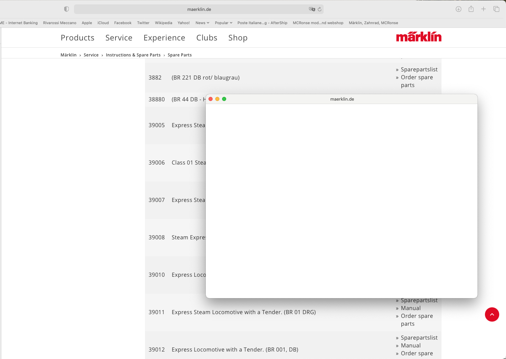Open the Märklin, Zahnrad, MCRonse bookmark
Image resolution: width=506 pixels, height=359 pixels.
click(374, 23)
